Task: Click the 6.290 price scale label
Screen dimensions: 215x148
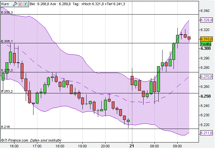Action: click(x=205, y=58)
